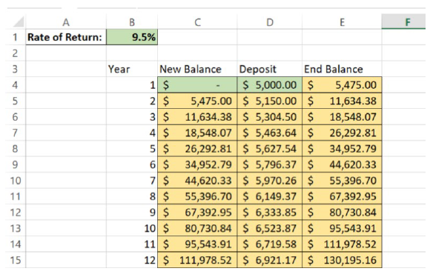Select deposit cell 6,523.87
The height and width of the screenshot is (274, 430).
pyautogui.click(x=270, y=228)
